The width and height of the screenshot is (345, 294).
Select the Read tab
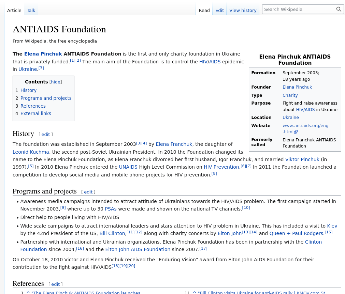click(204, 10)
